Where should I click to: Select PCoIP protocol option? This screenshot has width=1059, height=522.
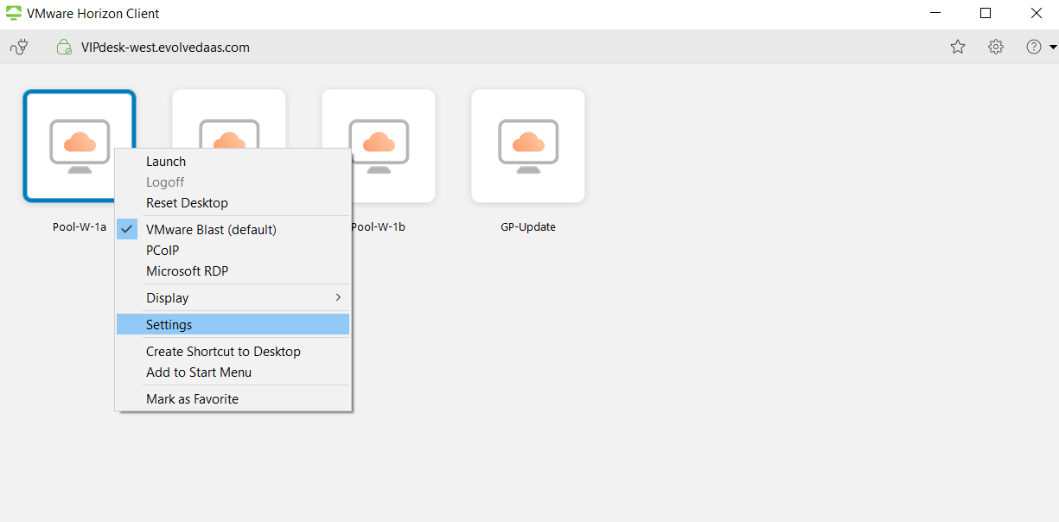(x=233, y=251)
